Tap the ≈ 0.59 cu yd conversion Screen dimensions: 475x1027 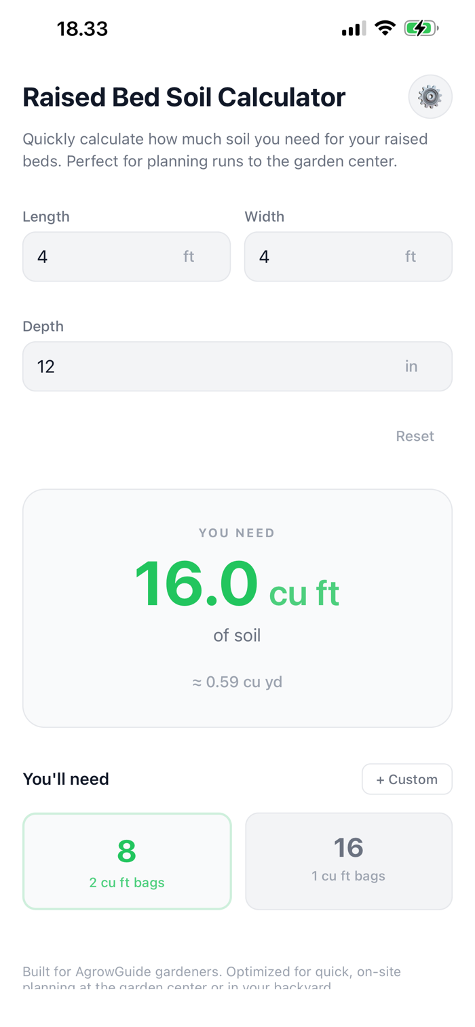click(237, 682)
